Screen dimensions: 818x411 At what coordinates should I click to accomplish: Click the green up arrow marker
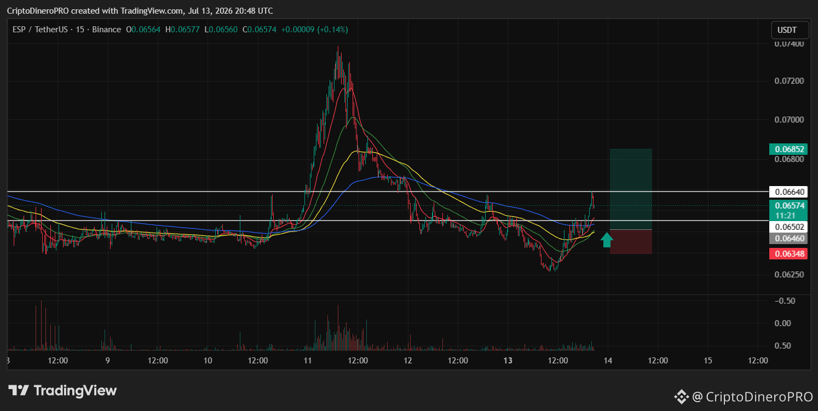coord(607,240)
